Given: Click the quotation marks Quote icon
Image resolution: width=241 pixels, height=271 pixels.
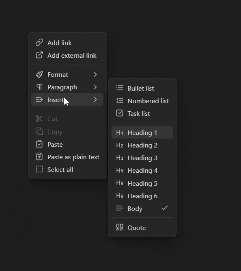Looking at the screenshot, I should pos(120,227).
